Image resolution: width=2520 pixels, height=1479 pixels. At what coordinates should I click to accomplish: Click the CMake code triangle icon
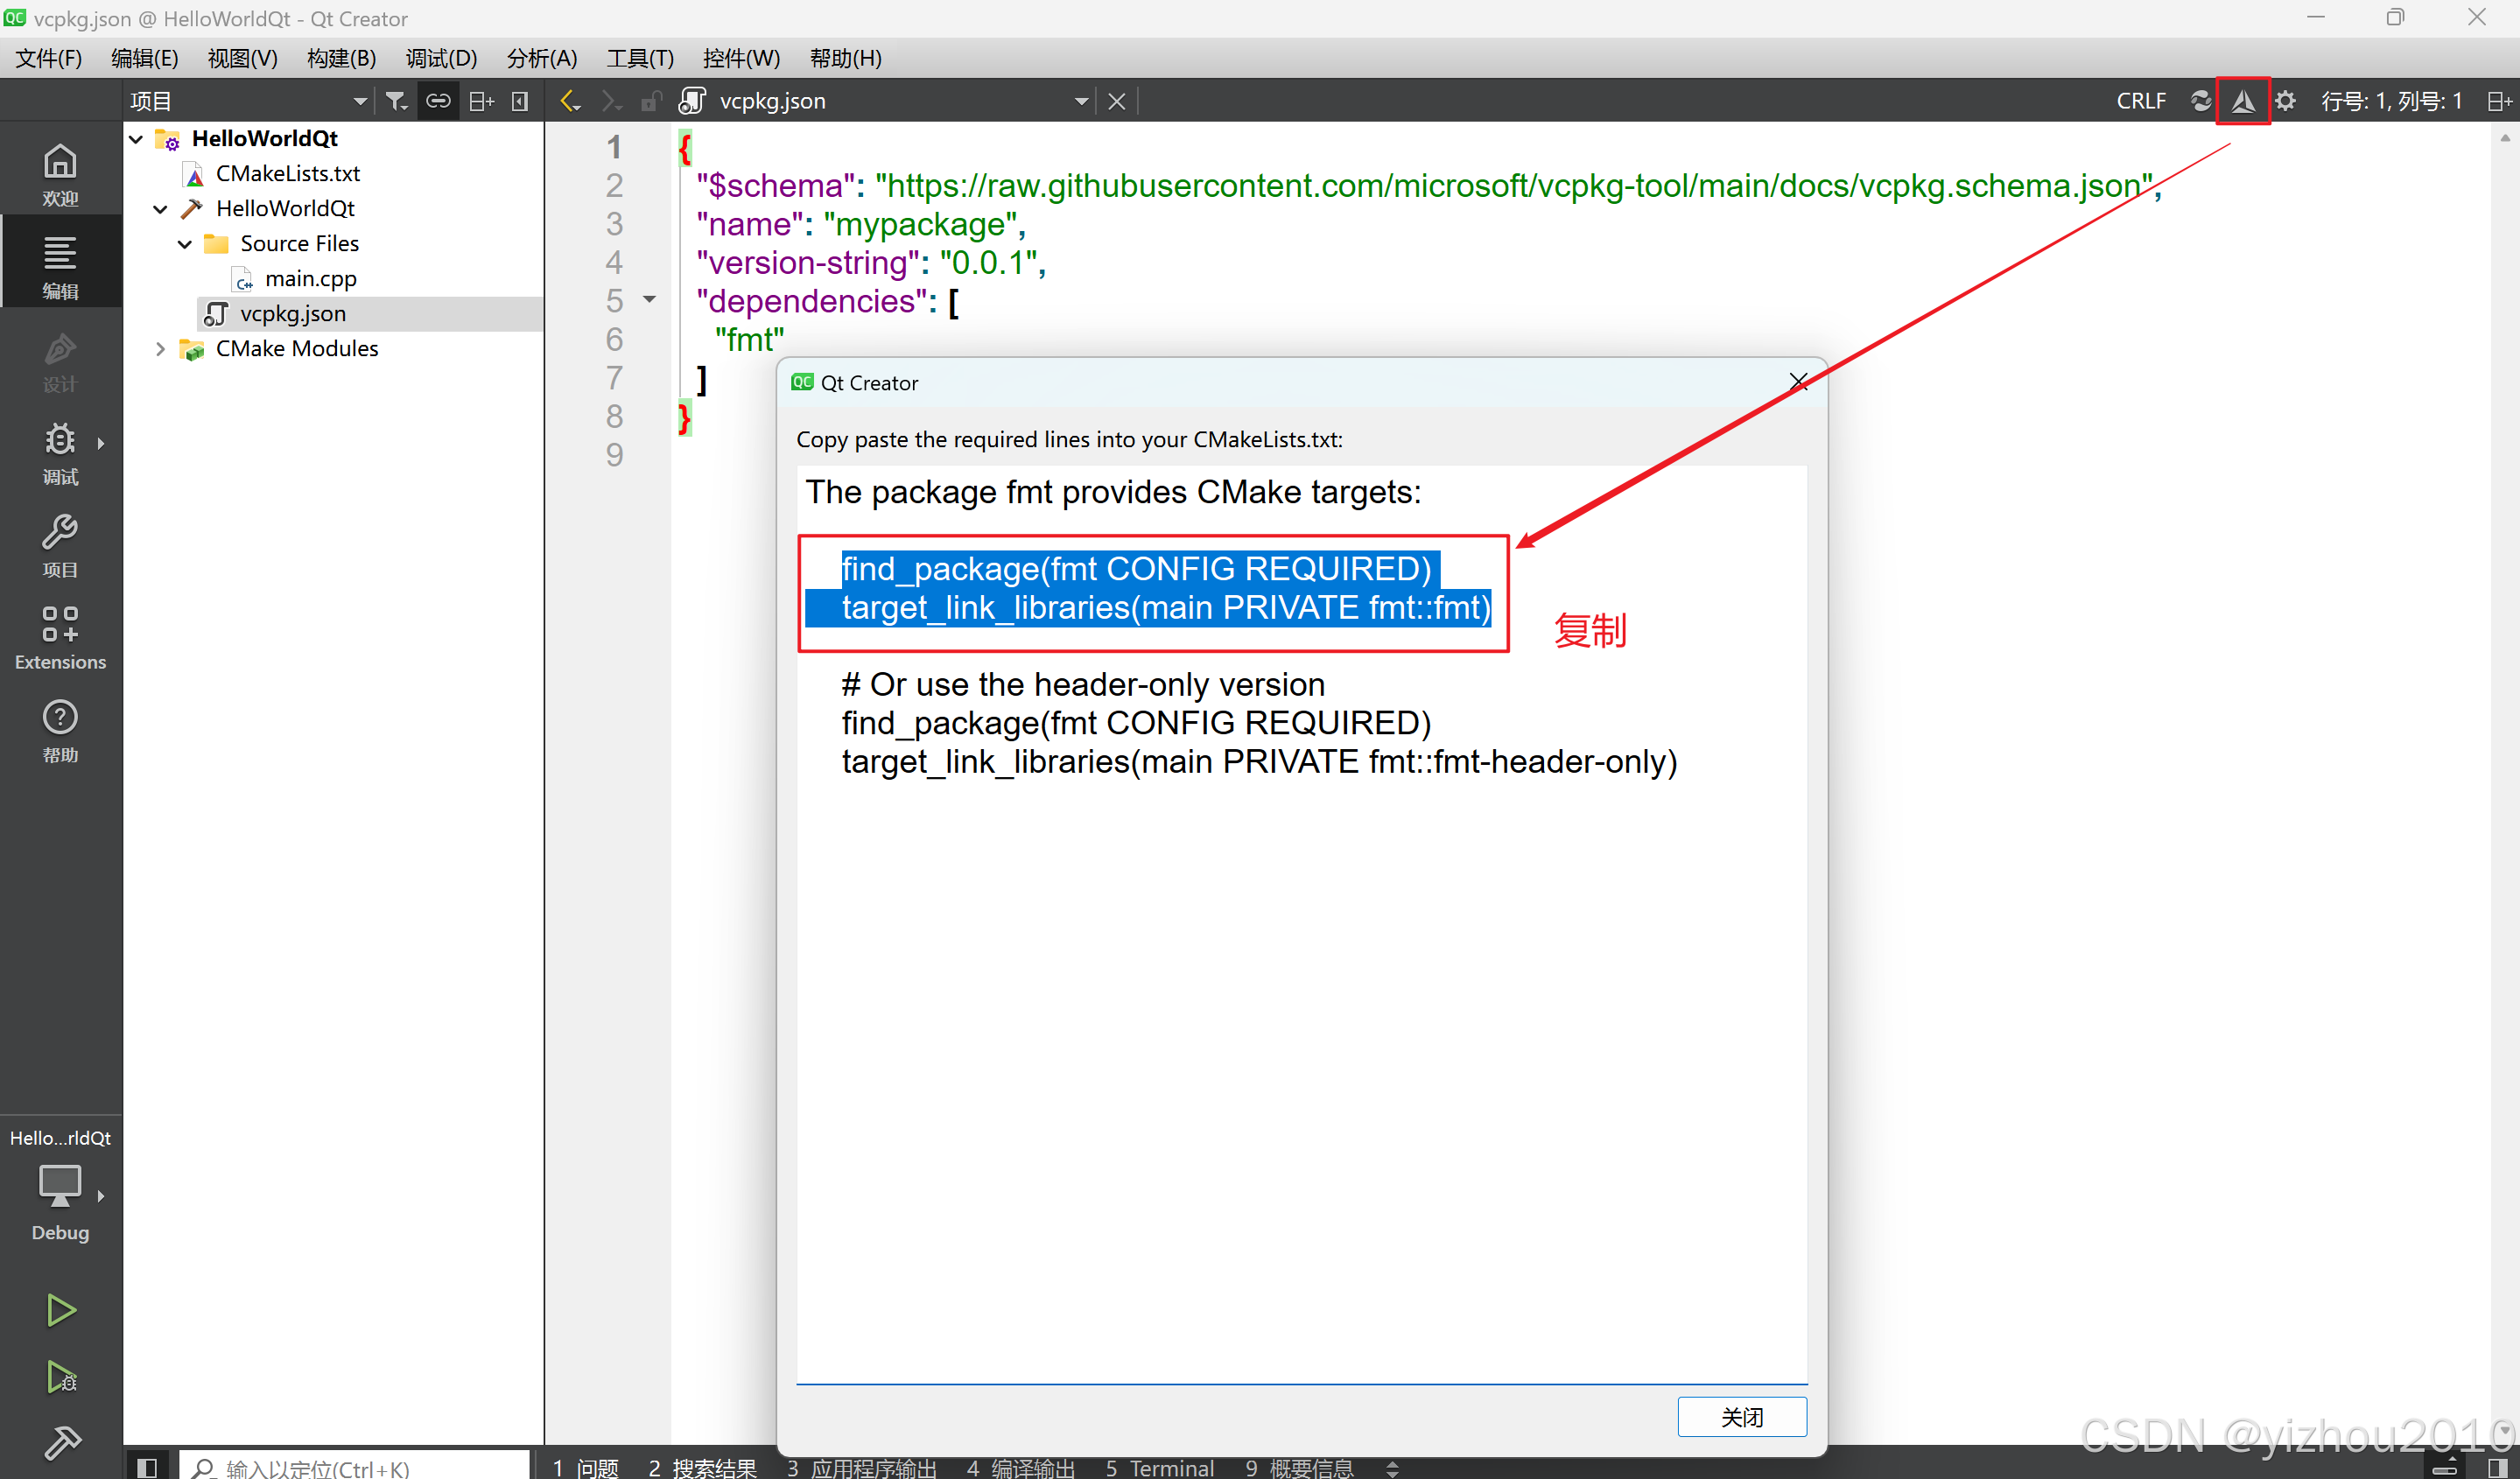click(x=2243, y=101)
